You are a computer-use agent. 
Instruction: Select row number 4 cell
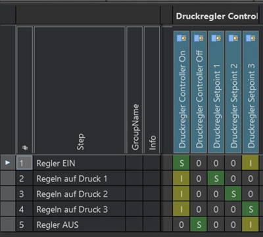click(24, 209)
